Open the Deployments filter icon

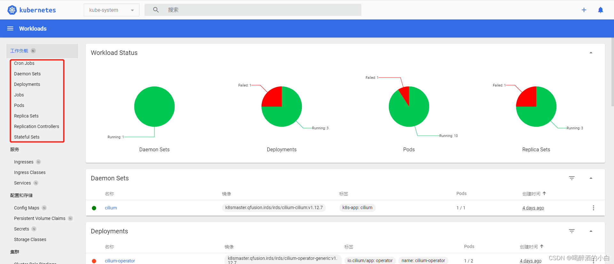click(572, 231)
